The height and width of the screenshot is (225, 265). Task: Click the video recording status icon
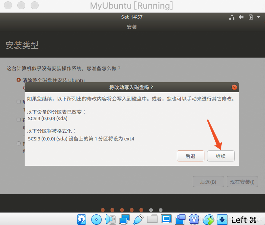tap(180, 219)
